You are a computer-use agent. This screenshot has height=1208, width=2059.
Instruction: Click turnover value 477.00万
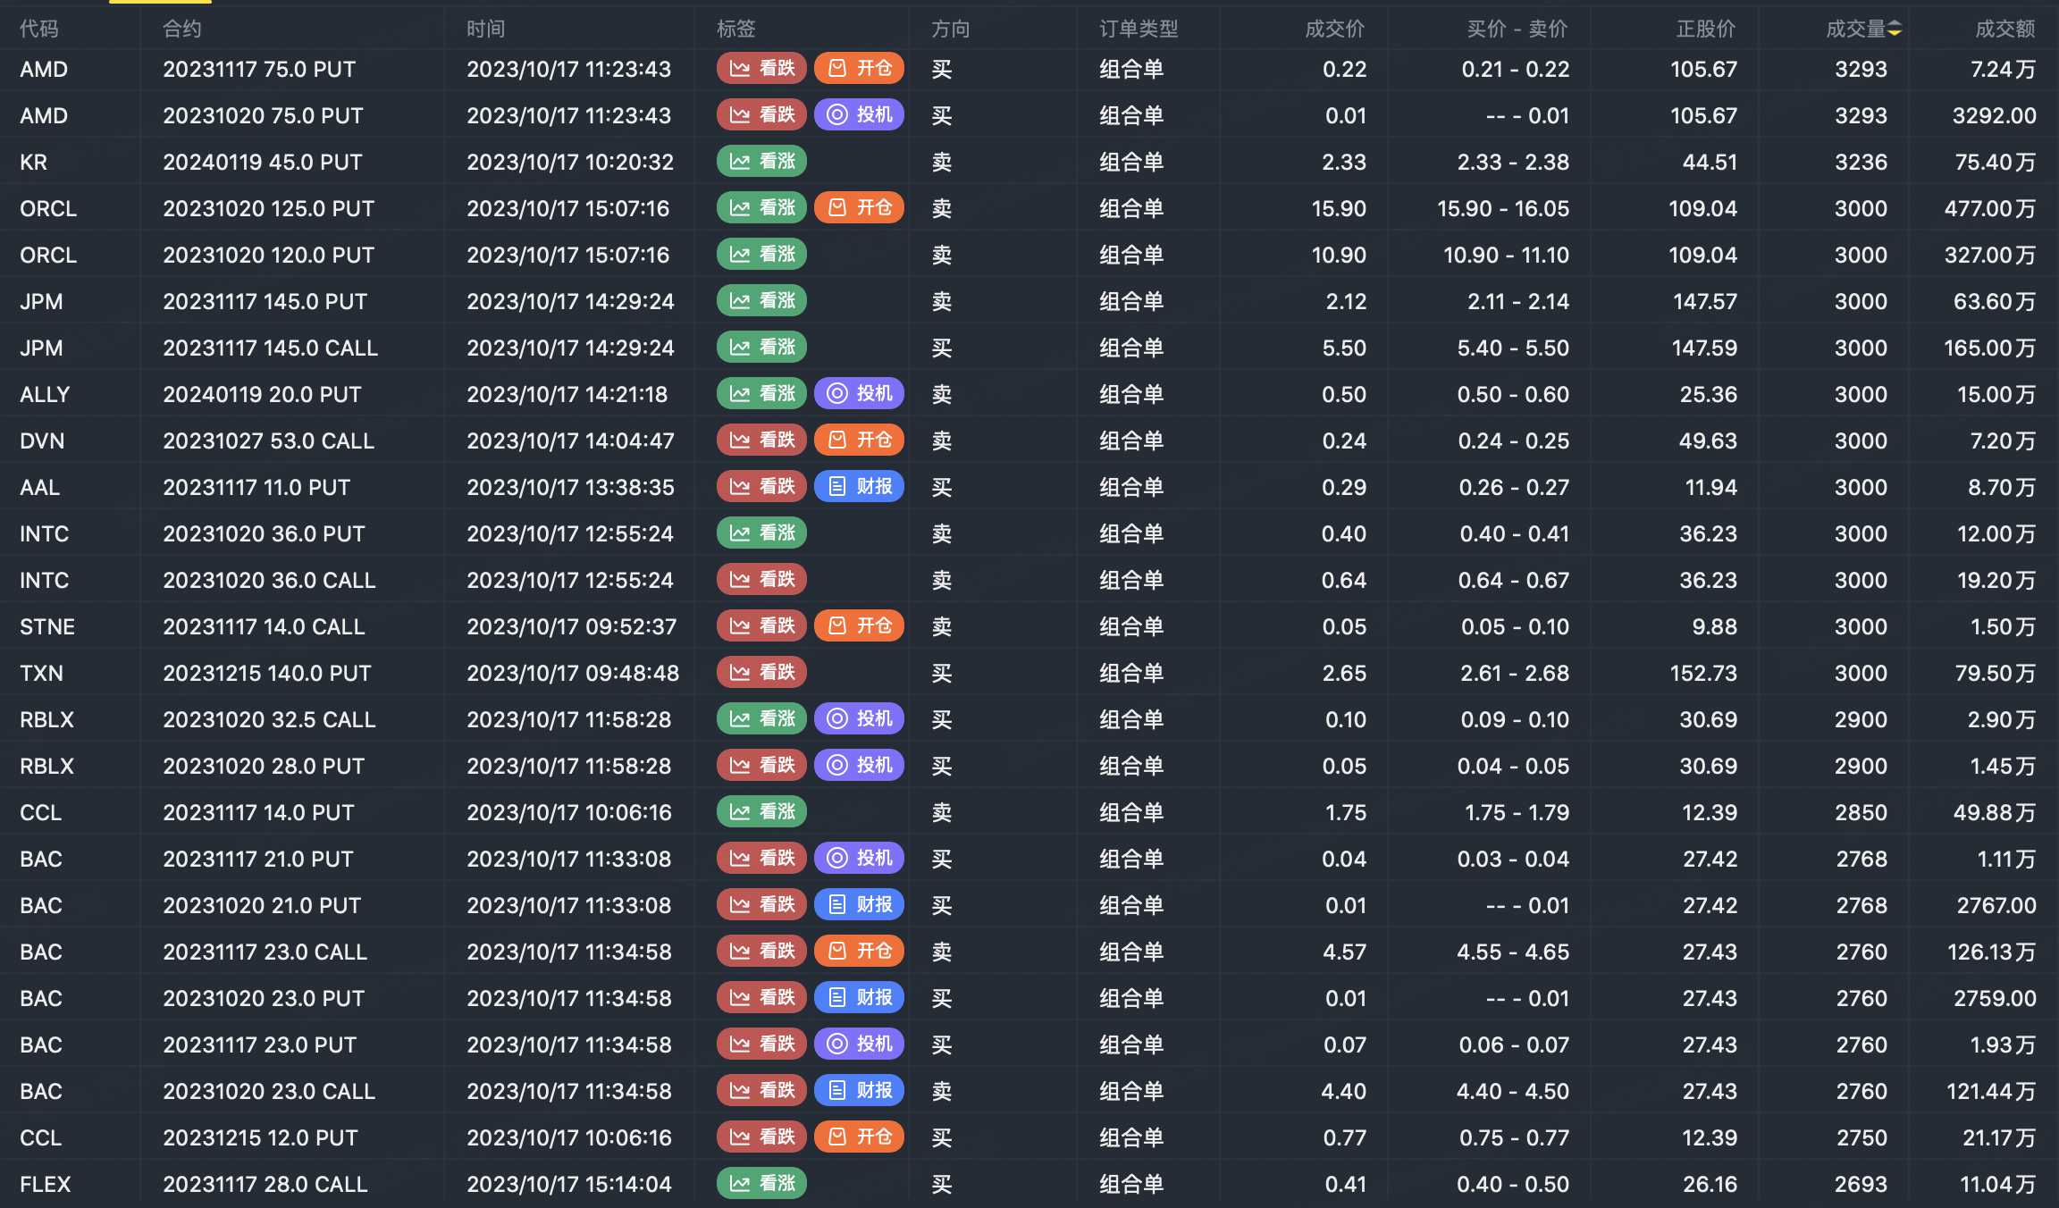coord(1990,208)
